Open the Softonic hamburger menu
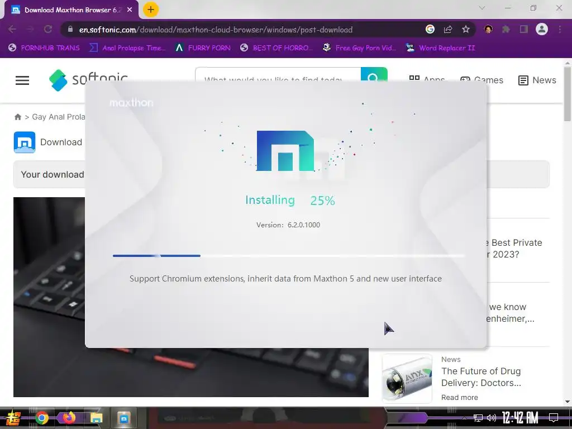The height and width of the screenshot is (429, 572). (22, 80)
